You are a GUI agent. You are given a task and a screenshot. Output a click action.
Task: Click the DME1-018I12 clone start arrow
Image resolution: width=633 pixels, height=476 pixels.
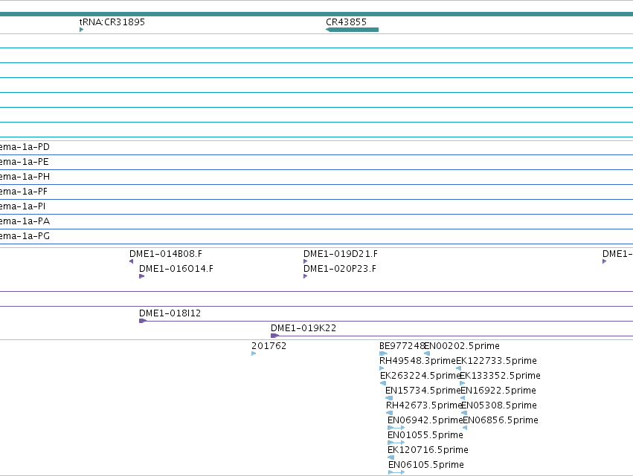[x=143, y=321]
